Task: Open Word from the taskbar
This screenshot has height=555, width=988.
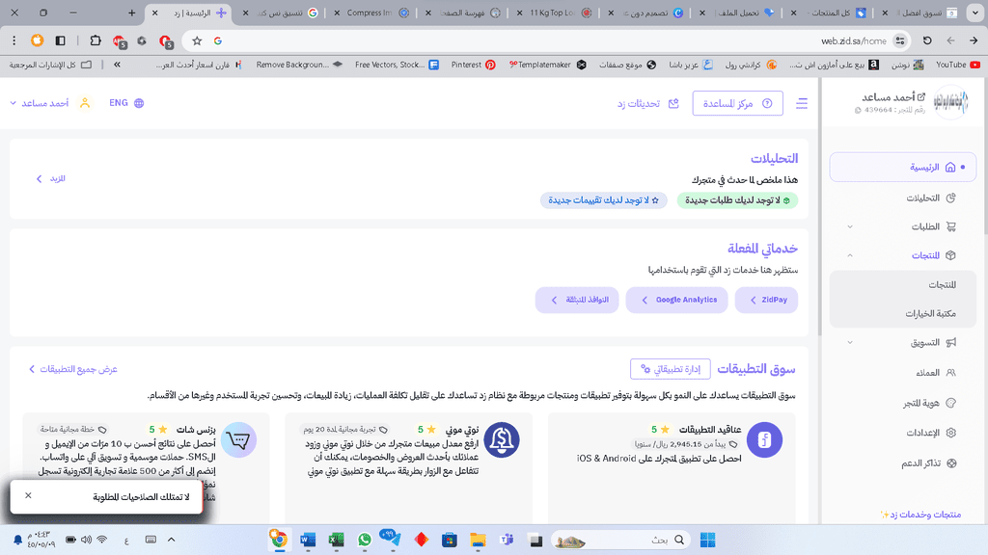Action: [x=308, y=540]
